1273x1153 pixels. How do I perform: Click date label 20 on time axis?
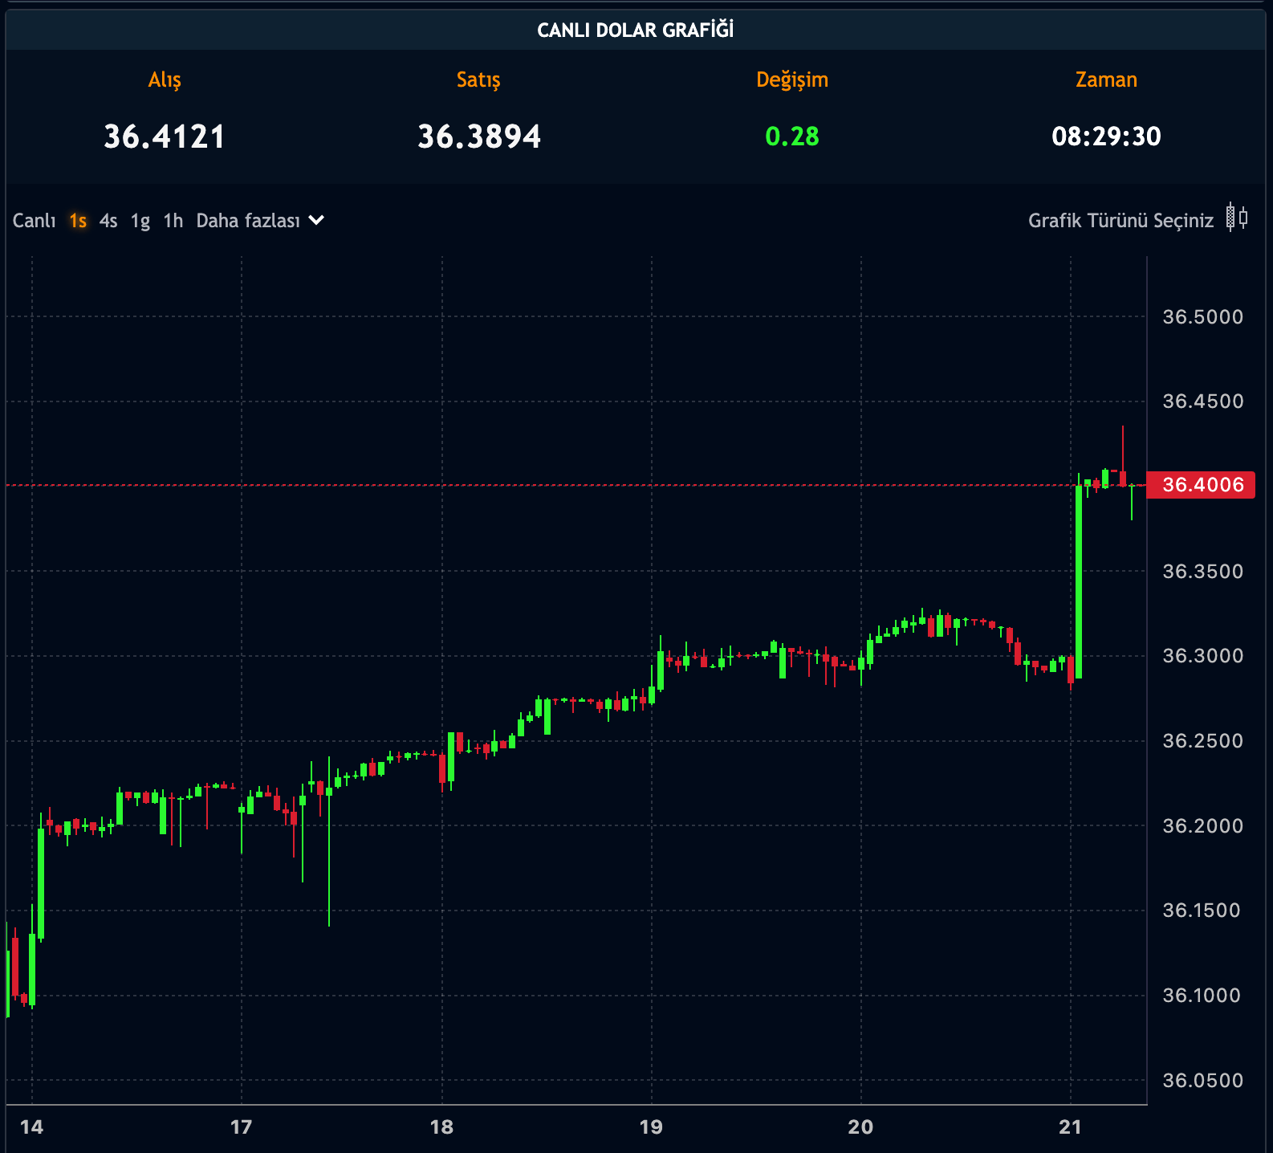(x=860, y=1127)
